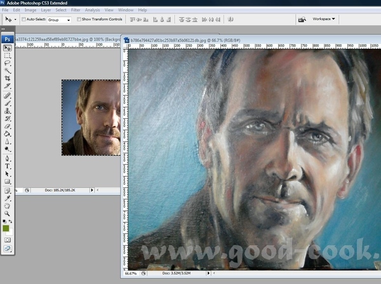Open status bar arrow in small photo window
381x284 pixels.
tap(92, 190)
